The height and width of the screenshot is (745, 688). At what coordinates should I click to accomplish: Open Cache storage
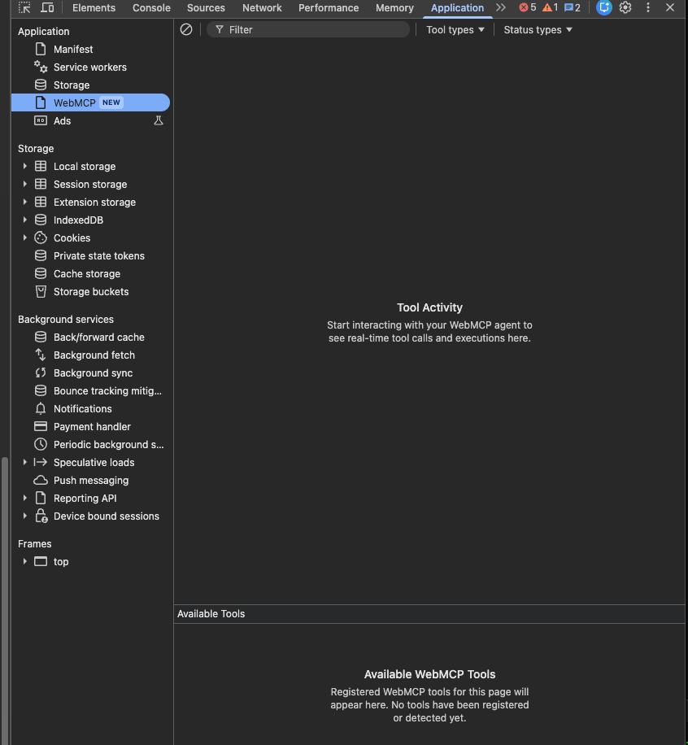90,273
